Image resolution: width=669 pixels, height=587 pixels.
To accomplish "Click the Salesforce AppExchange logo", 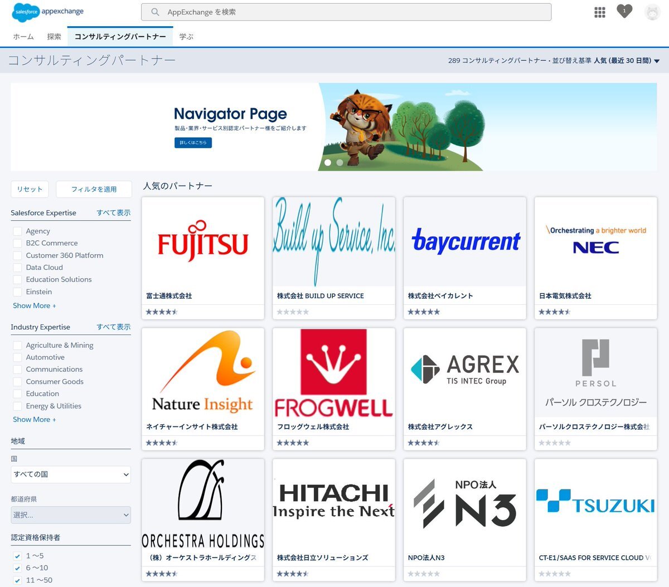I will 47,12.
